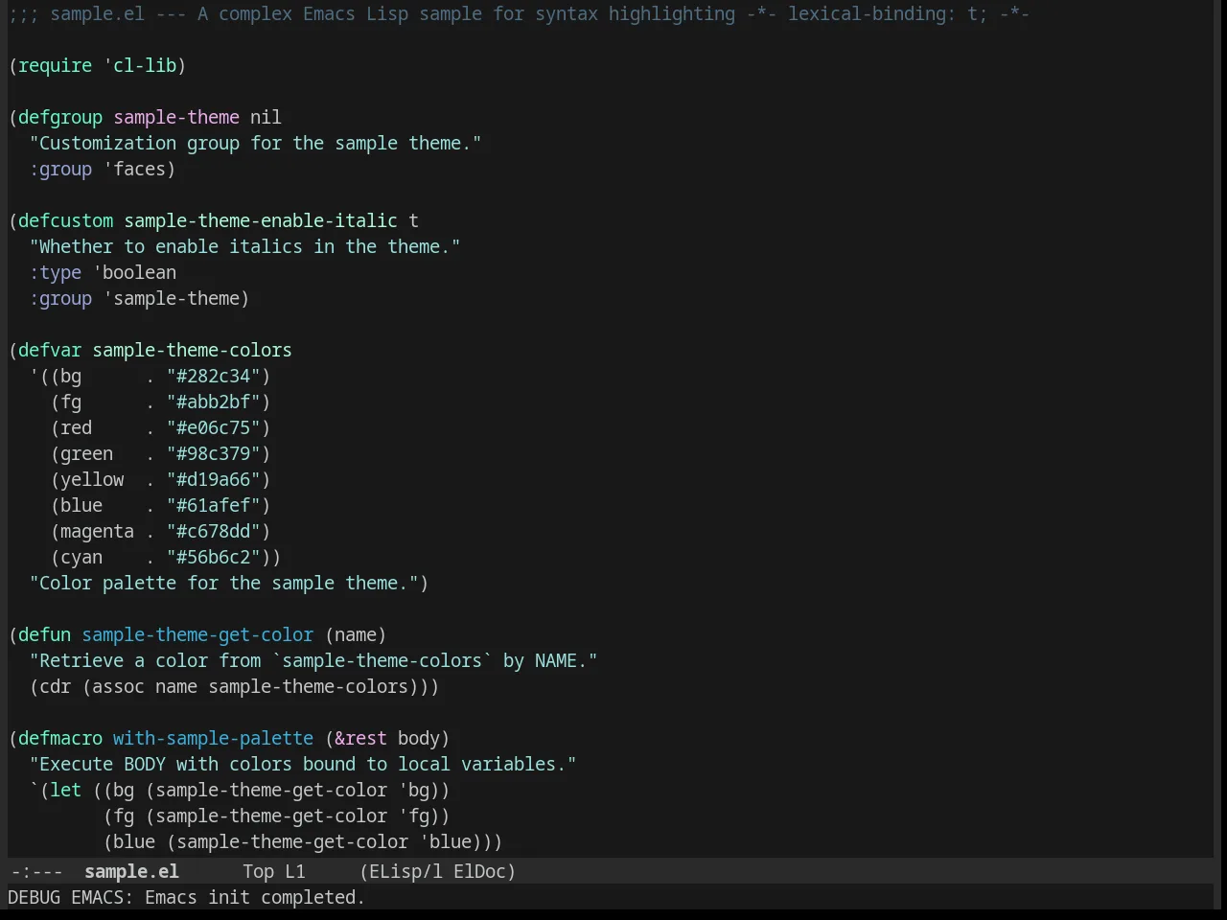
Task: Click the let keyword in the macro
Action: [66, 790]
